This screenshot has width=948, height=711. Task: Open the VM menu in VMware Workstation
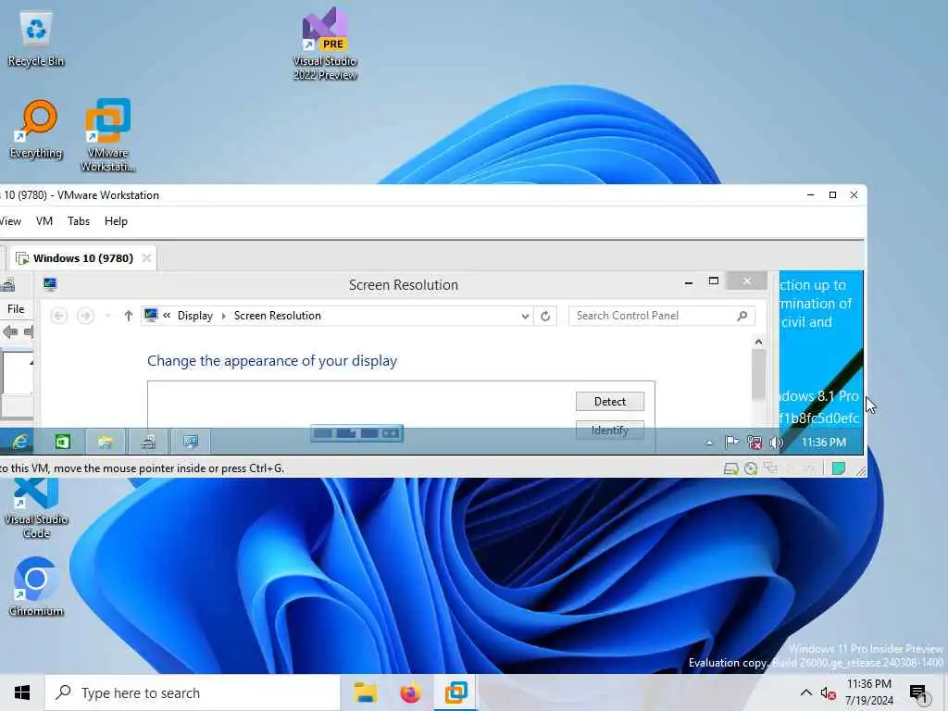tap(44, 221)
